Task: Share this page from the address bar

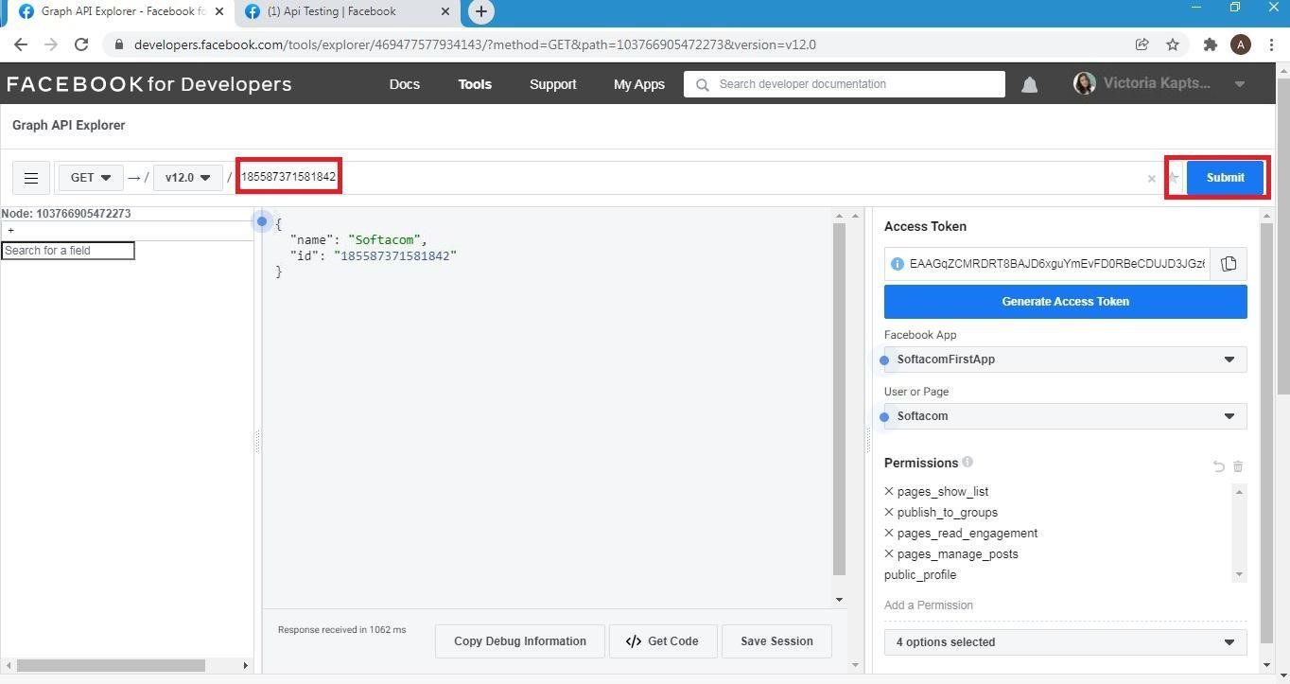Action: tap(1142, 44)
